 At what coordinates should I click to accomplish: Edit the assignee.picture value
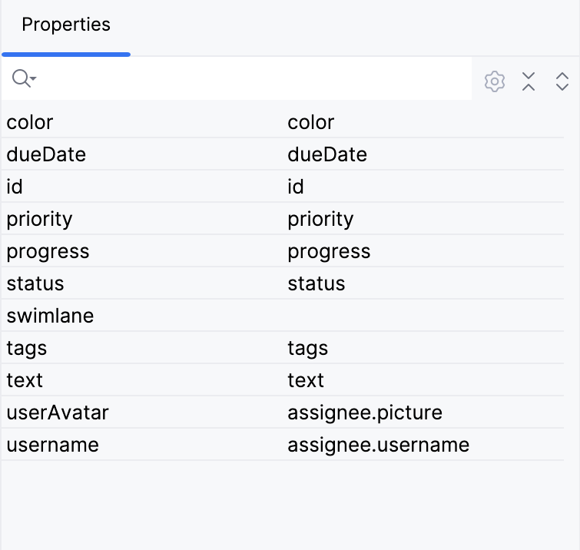click(x=365, y=412)
